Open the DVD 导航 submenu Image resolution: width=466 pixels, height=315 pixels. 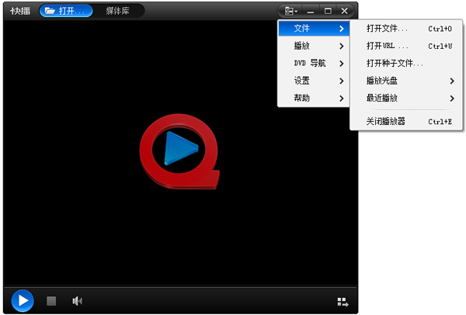point(314,64)
